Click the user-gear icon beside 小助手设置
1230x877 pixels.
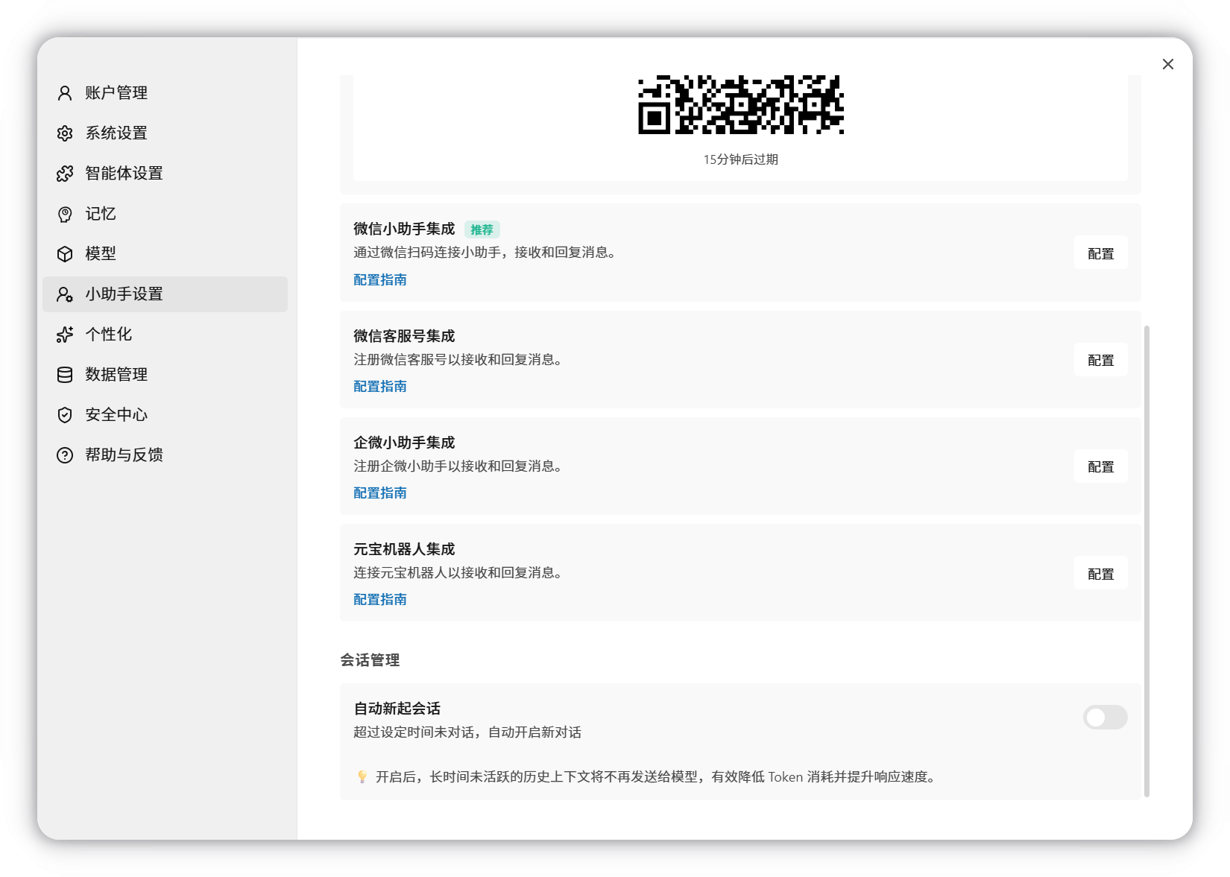click(x=65, y=294)
